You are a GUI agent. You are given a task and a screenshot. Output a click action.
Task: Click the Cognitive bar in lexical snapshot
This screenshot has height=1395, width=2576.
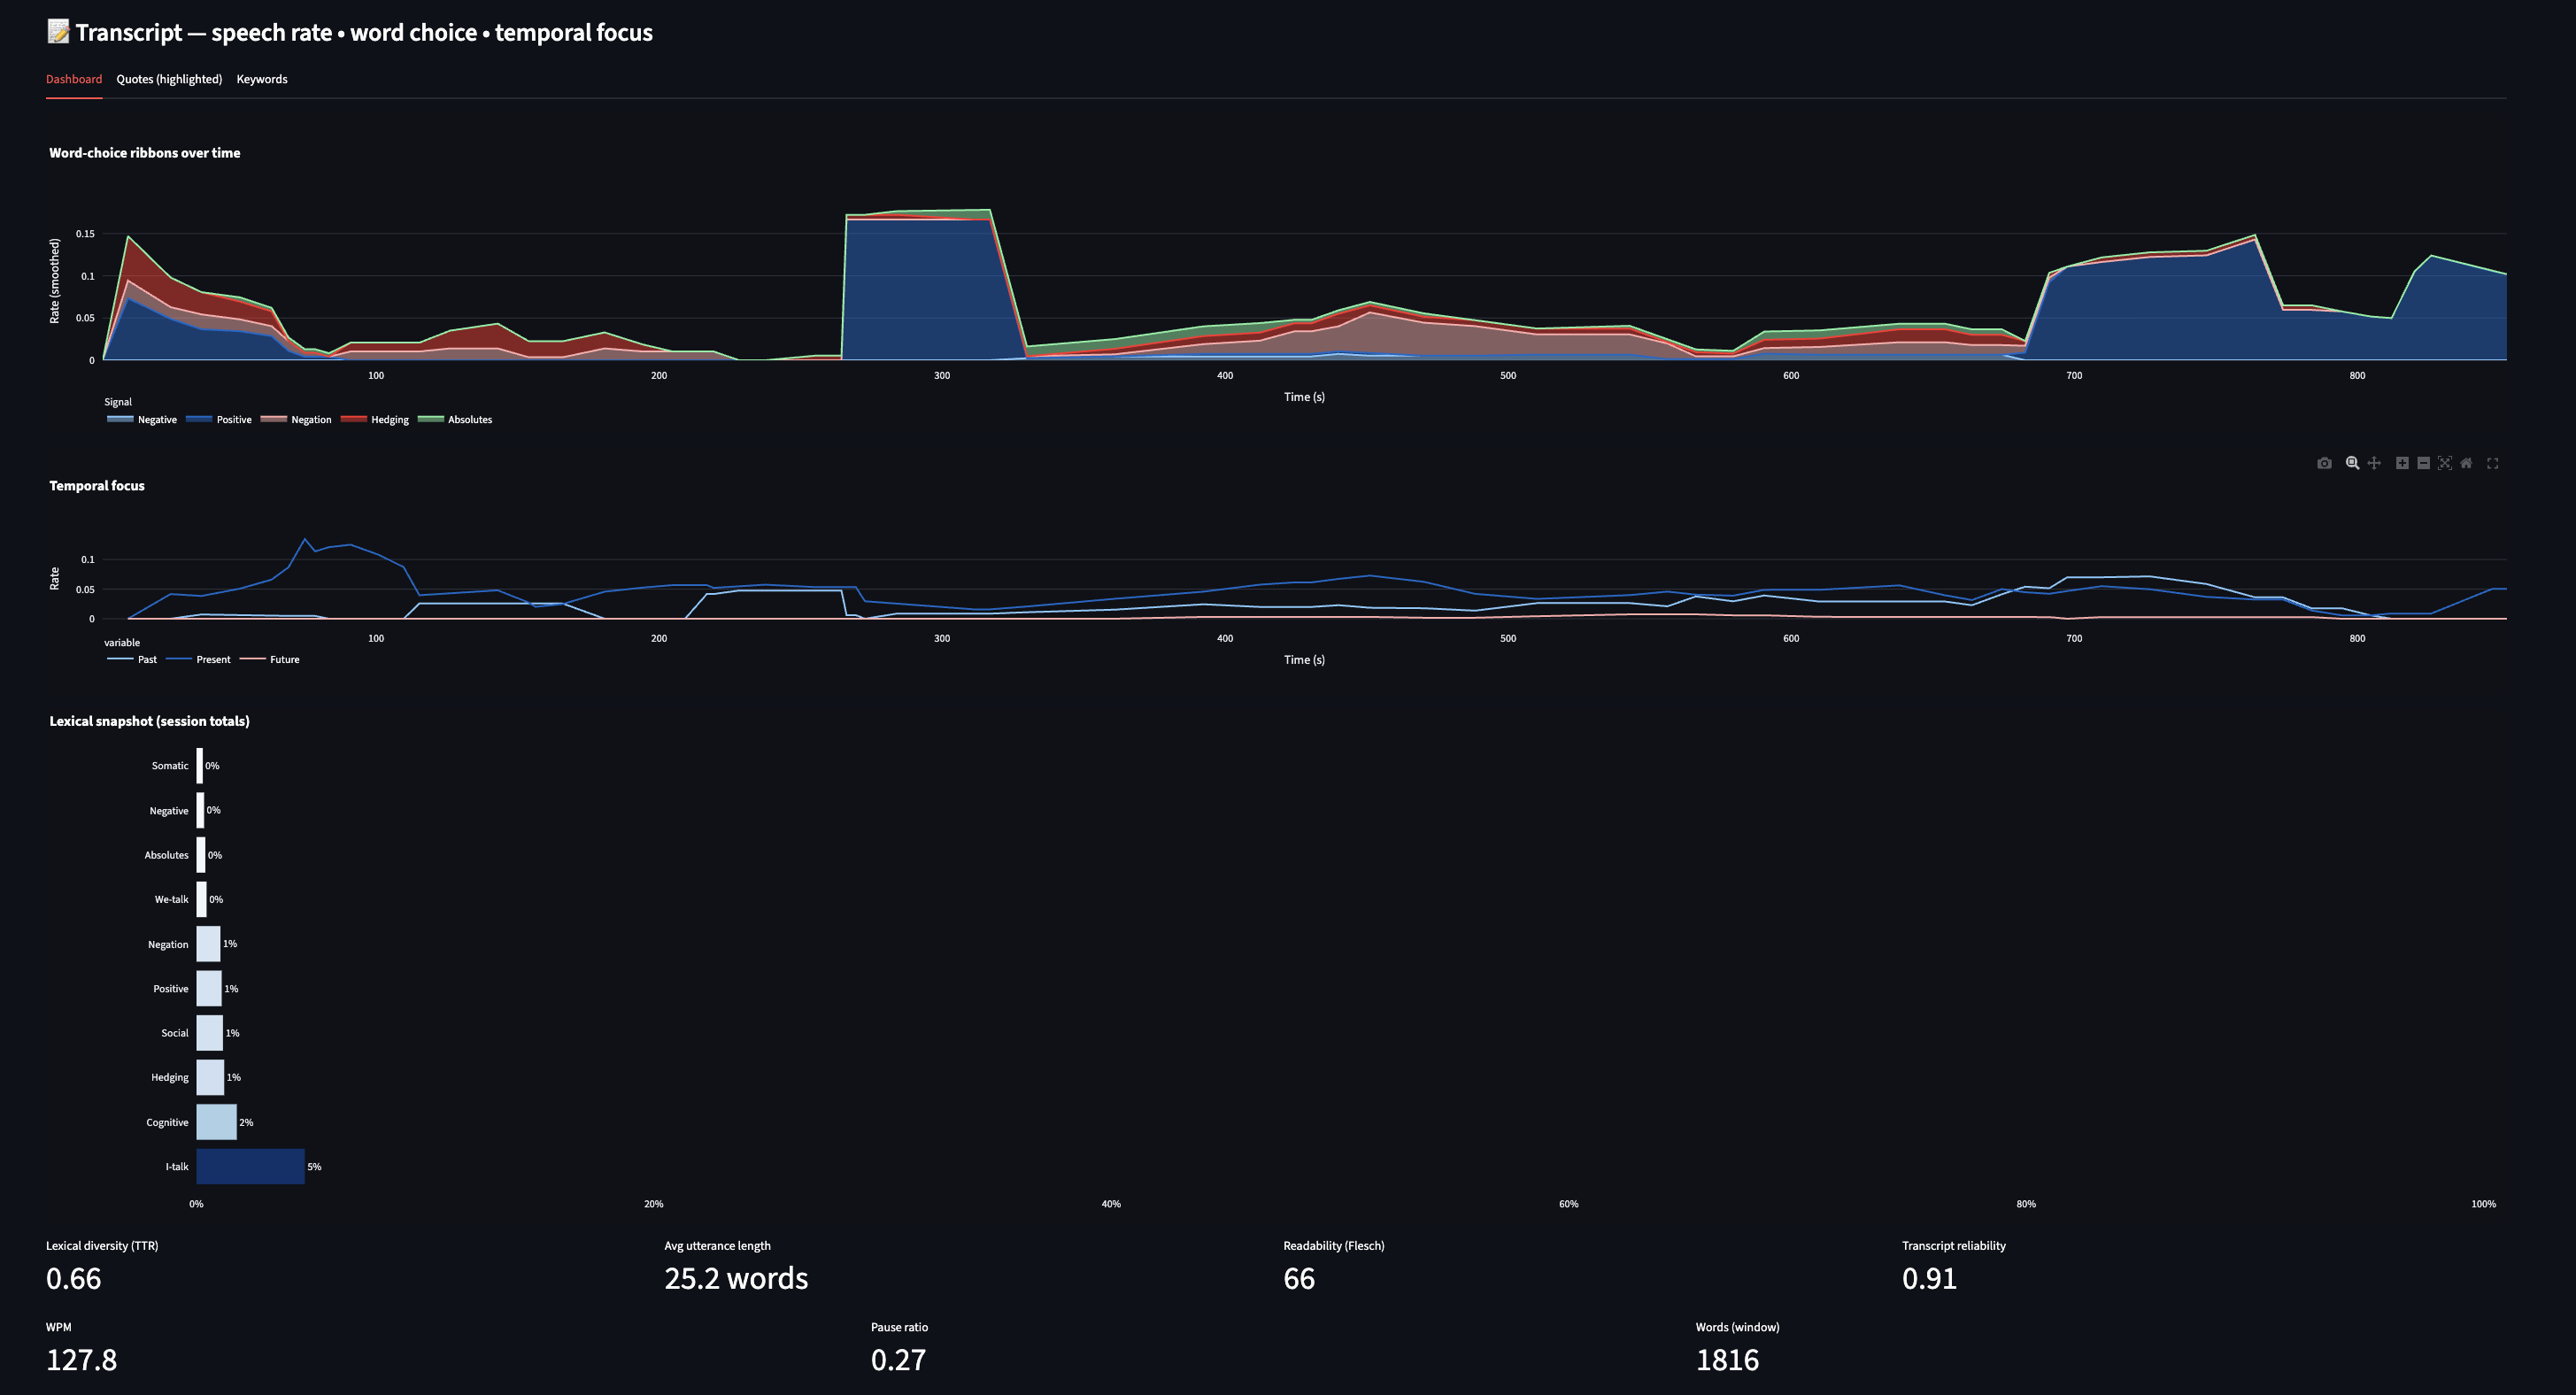point(216,1122)
